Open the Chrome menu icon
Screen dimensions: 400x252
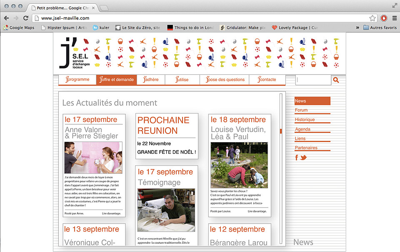(395, 18)
